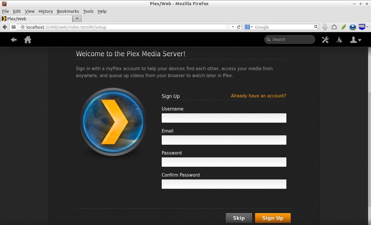Screen dimensions: 371x225
Task: Reload the page
Action: 239,27
